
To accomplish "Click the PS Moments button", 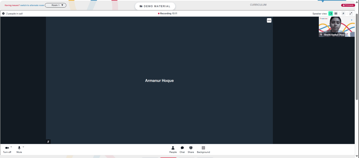I will [x=348, y=5].
